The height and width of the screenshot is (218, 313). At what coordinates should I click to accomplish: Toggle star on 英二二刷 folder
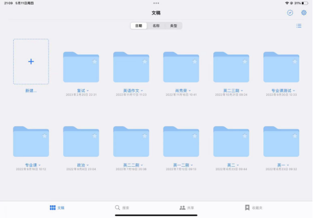145,136
